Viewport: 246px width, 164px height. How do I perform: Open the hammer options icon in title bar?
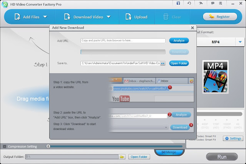201,3
